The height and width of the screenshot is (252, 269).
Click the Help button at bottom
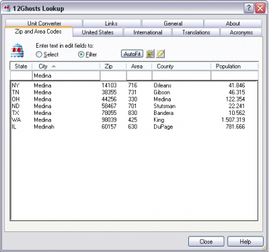245,242
